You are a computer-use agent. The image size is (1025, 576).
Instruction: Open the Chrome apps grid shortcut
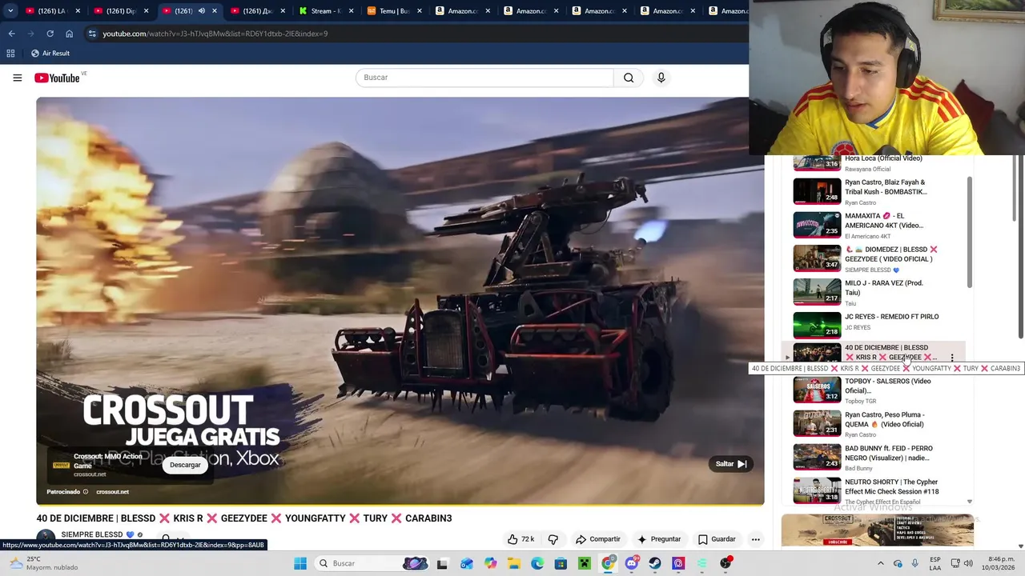point(10,53)
